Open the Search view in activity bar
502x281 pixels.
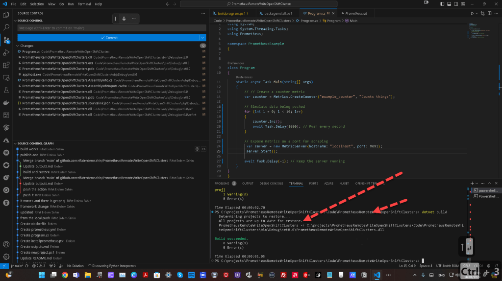point(6,27)
